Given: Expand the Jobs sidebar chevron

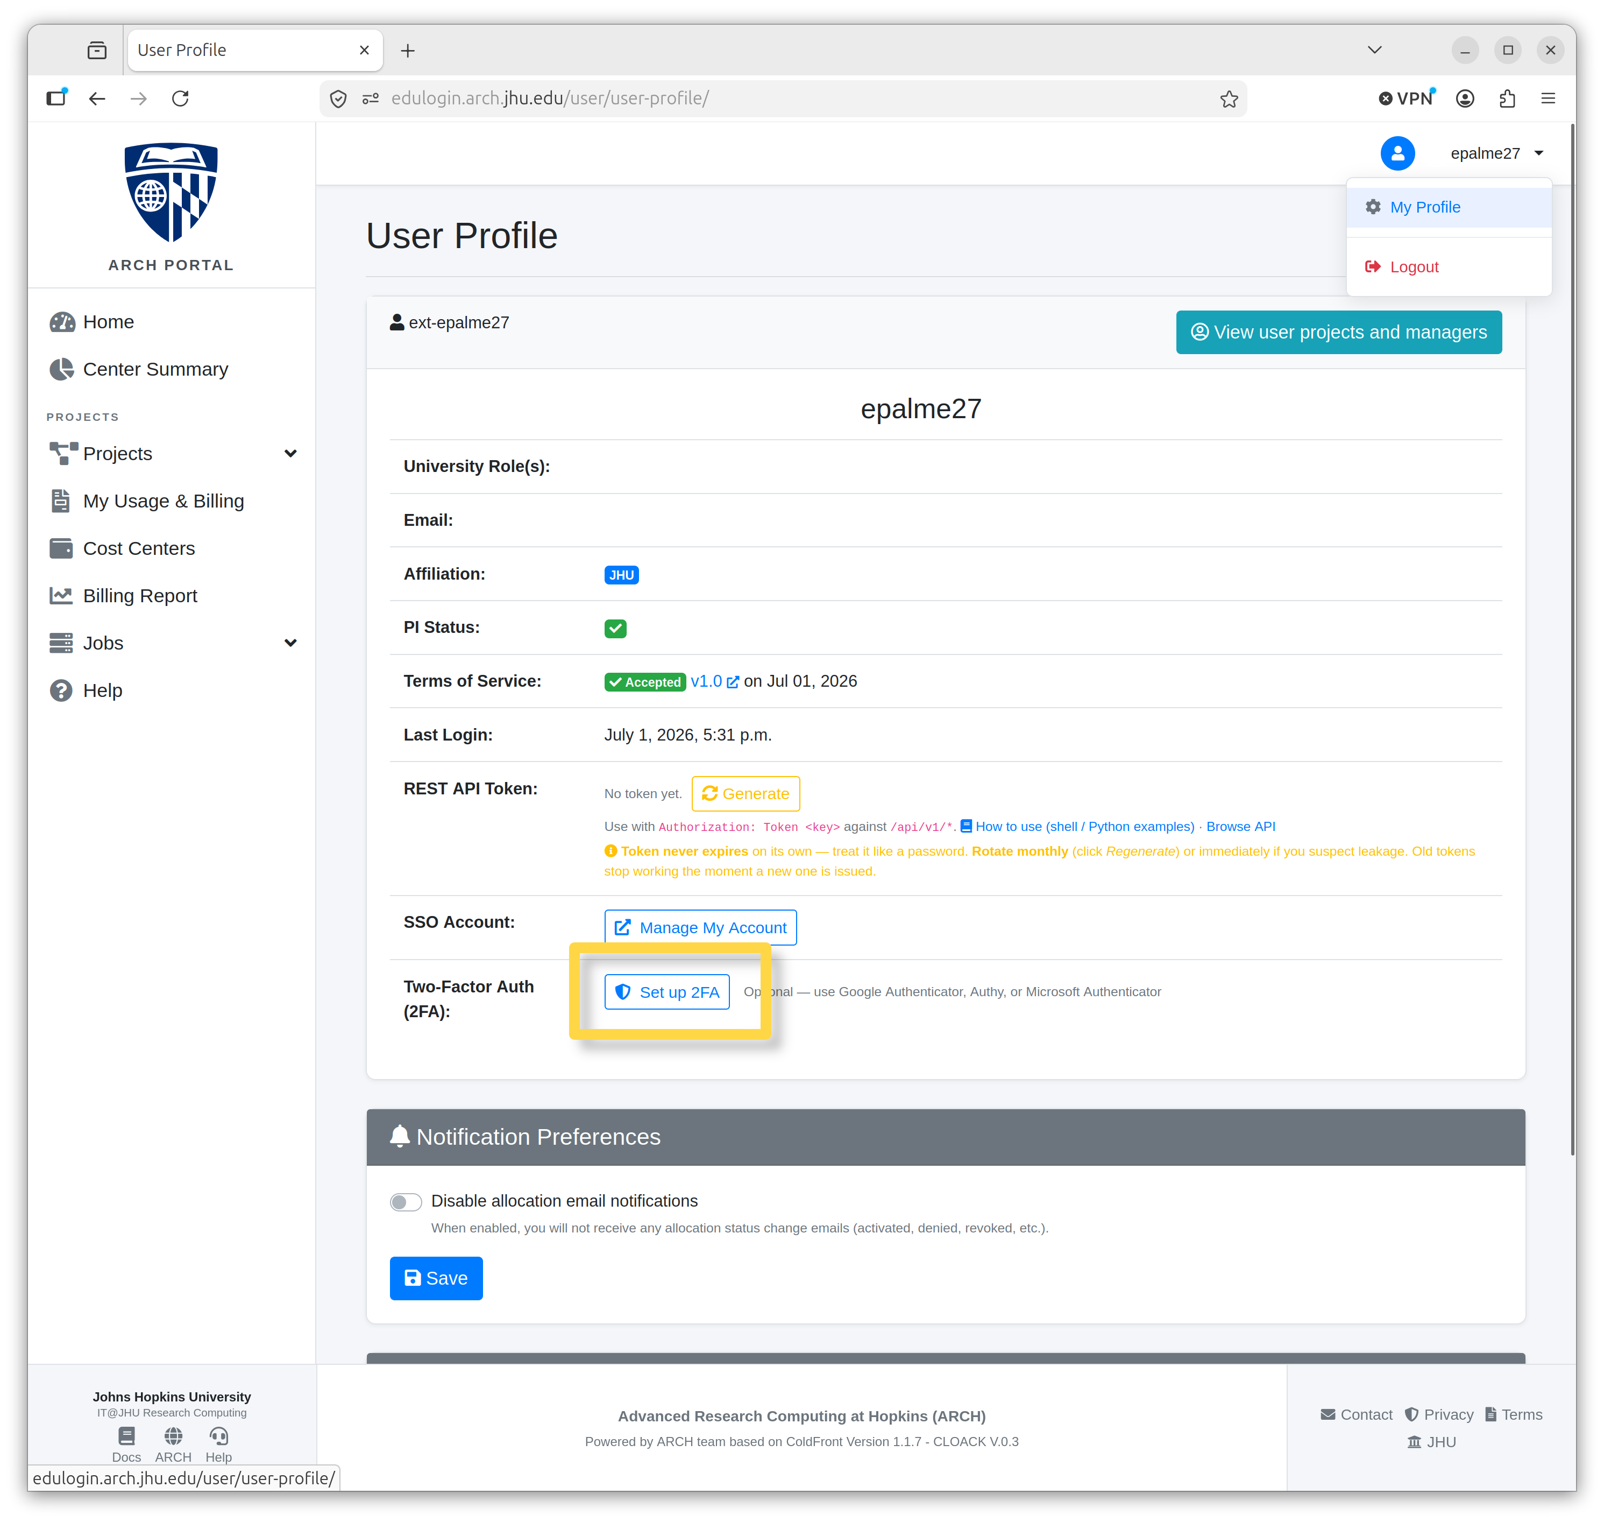Looking at the screenshot, I should 290,643.
